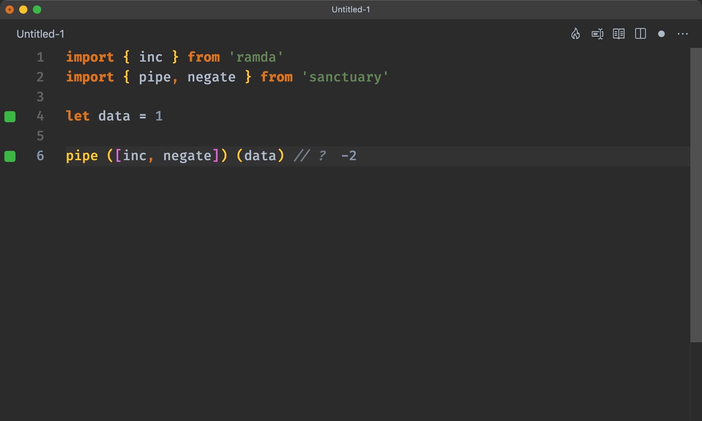This screenshot has height=421, width=702.
Task: Click the status dot indicator icon
Action: (661, 34)
